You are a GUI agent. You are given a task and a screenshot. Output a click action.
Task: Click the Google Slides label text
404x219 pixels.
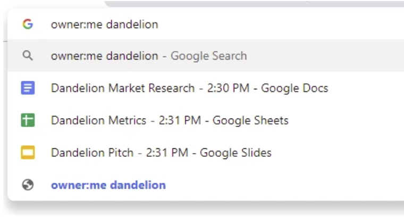pyautogui.click(x=235, y=153)
